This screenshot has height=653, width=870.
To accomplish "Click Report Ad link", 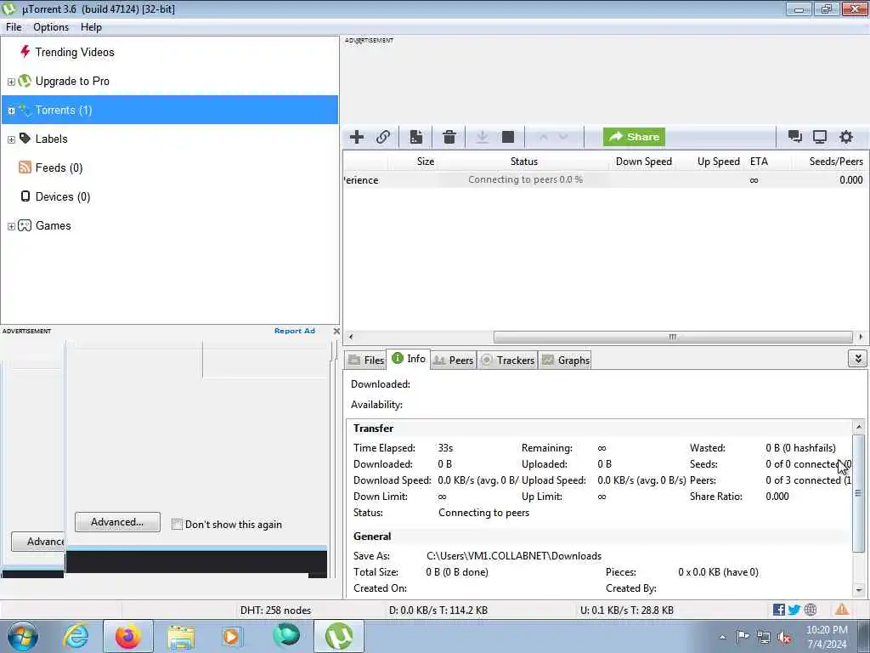I will tap(295, 331).
